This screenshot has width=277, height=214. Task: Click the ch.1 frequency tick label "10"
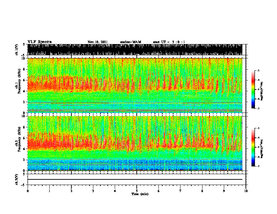pyautogui.click(x=23, y=58)
